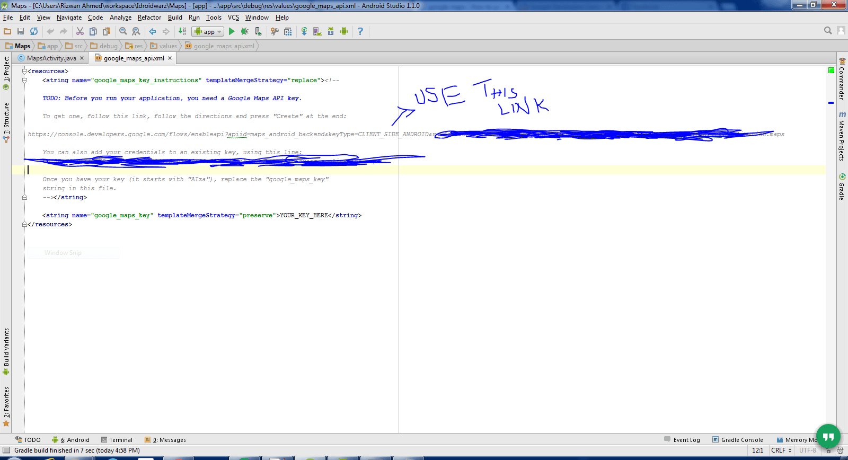
Task: Open the Tools menu
Action: (214, 17)
